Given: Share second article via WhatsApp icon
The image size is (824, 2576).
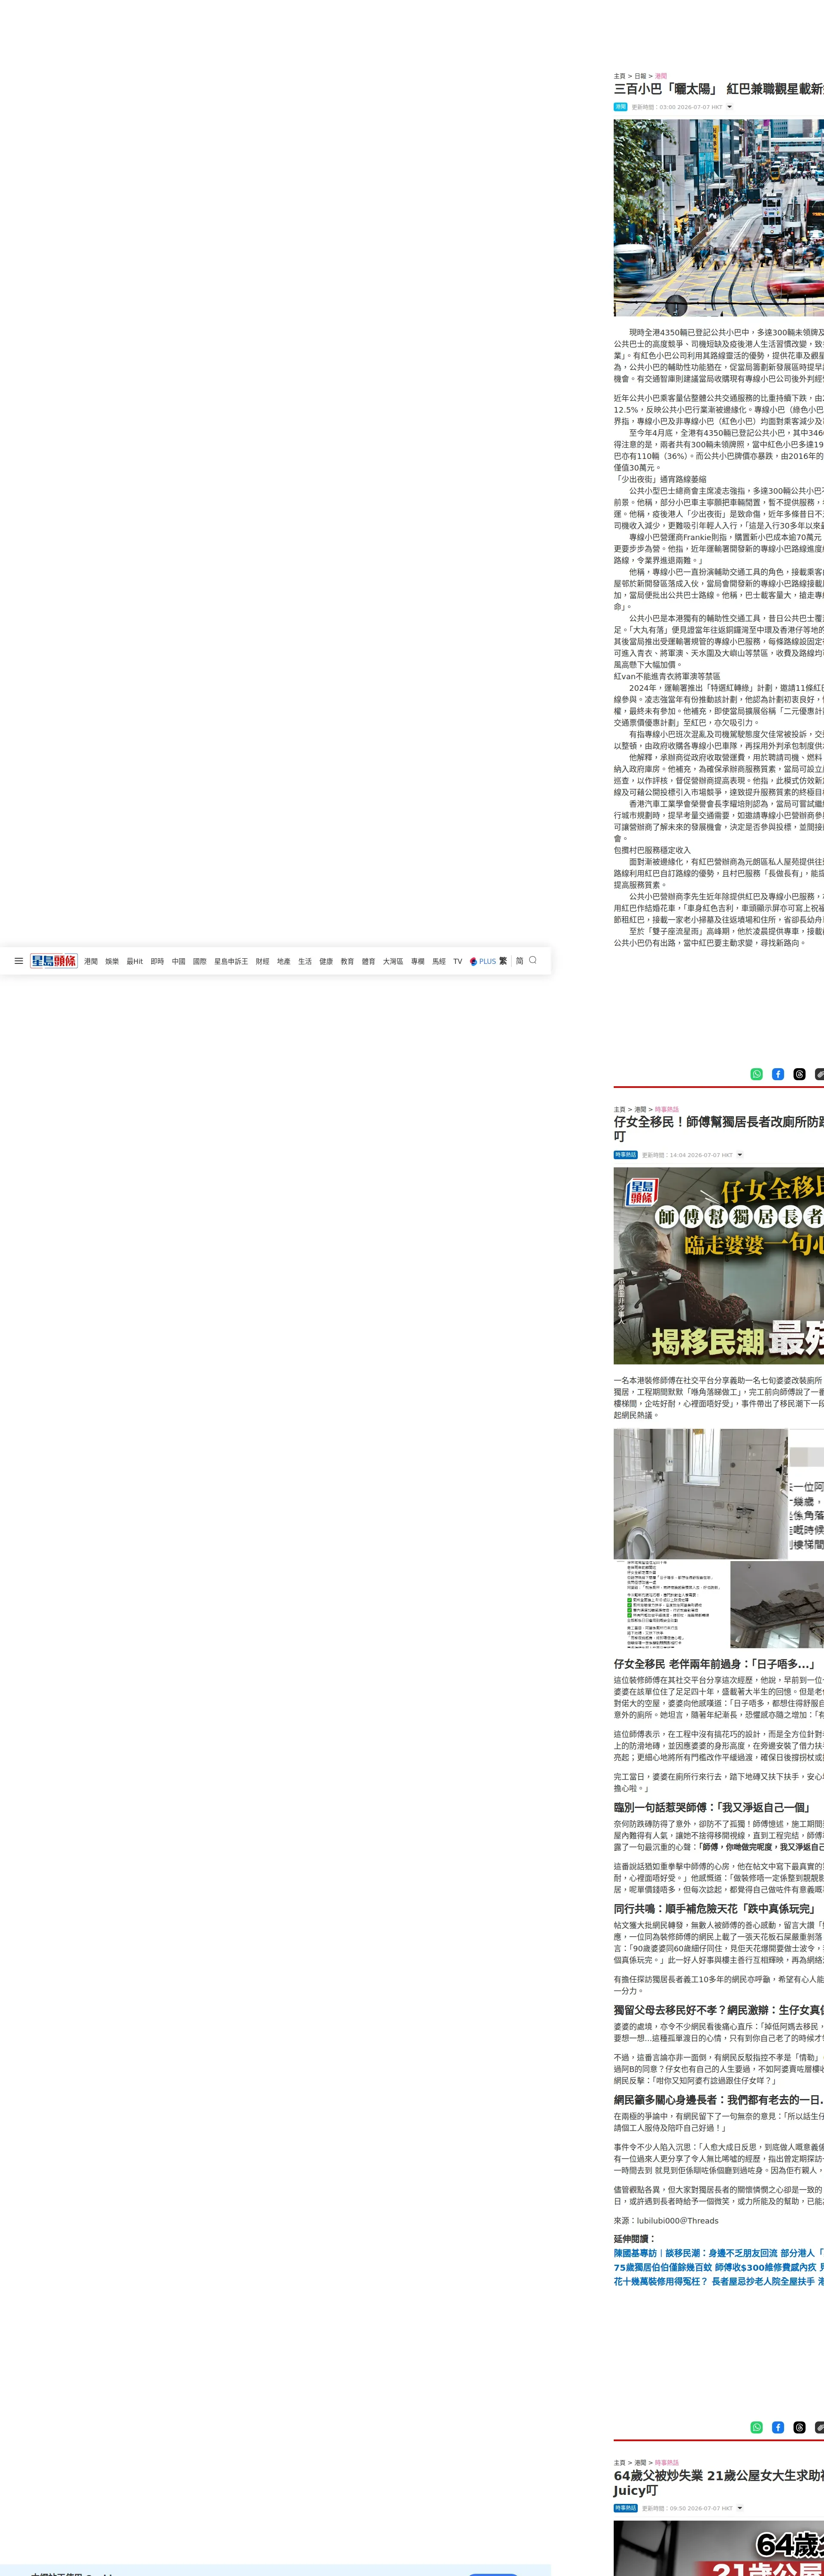Looking at the screenshot, I should pos(757,2427).
